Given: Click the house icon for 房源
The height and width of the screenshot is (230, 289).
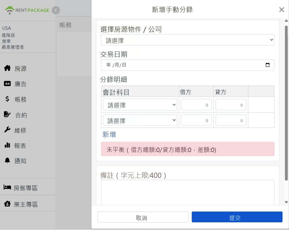Looking at the screenshot, I should pos(7,68).
